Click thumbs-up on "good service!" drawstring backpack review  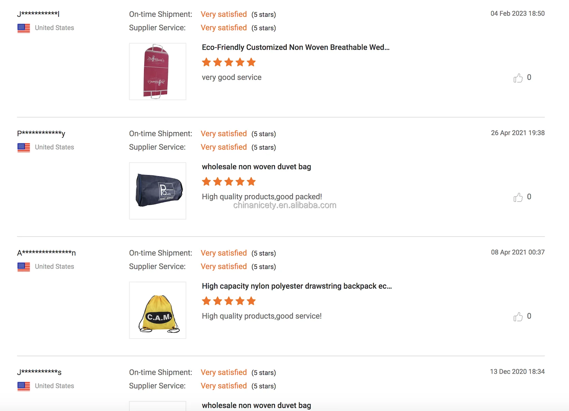coord(518,317)
